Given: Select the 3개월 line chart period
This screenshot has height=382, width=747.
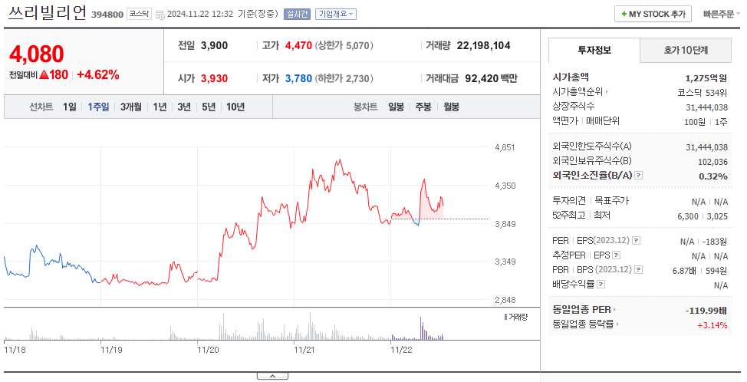Looking at the screenshot, I should point(131,107).
